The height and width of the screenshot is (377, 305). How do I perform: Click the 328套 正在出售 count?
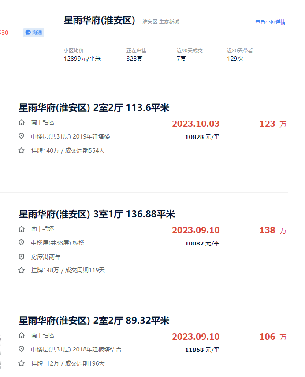134,59
